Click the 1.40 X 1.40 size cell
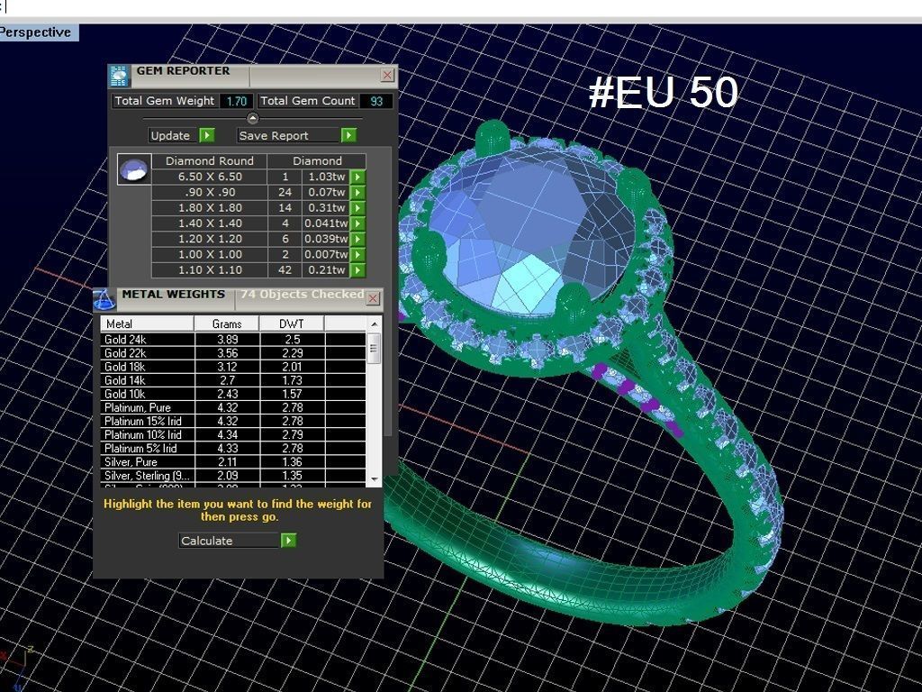922x692 pixels. 210,223
